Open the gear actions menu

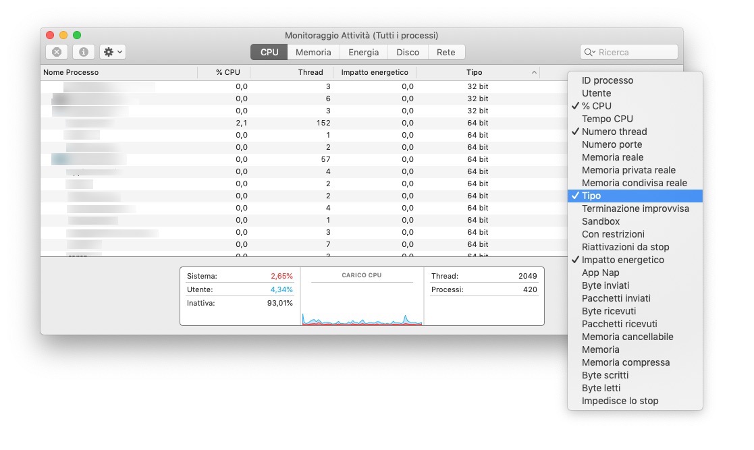tap(112, 52)
